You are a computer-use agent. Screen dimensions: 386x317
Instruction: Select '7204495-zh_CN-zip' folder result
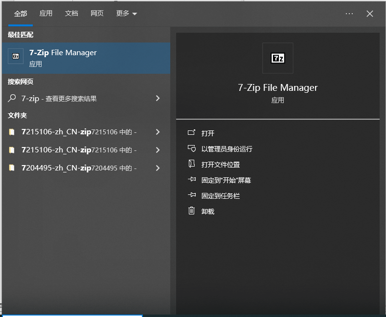(86, 168)
